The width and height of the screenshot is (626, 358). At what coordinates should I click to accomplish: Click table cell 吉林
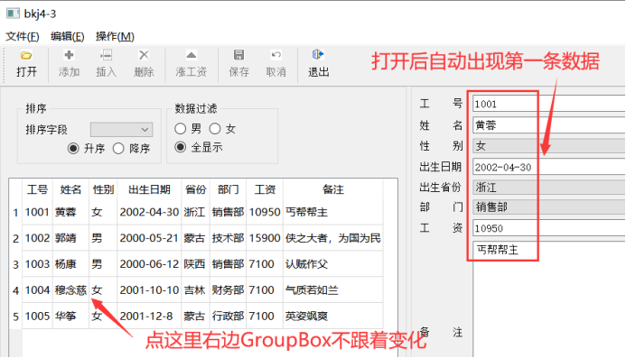tap(196, 289)
